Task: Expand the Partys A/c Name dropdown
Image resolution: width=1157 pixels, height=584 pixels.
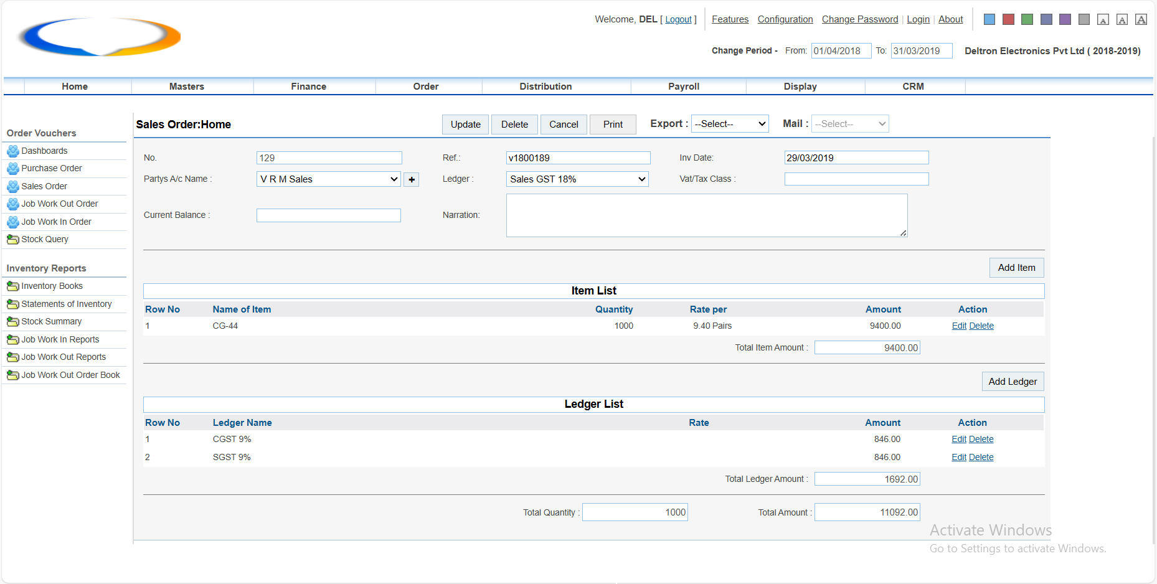Action: (x=328, y=179)
